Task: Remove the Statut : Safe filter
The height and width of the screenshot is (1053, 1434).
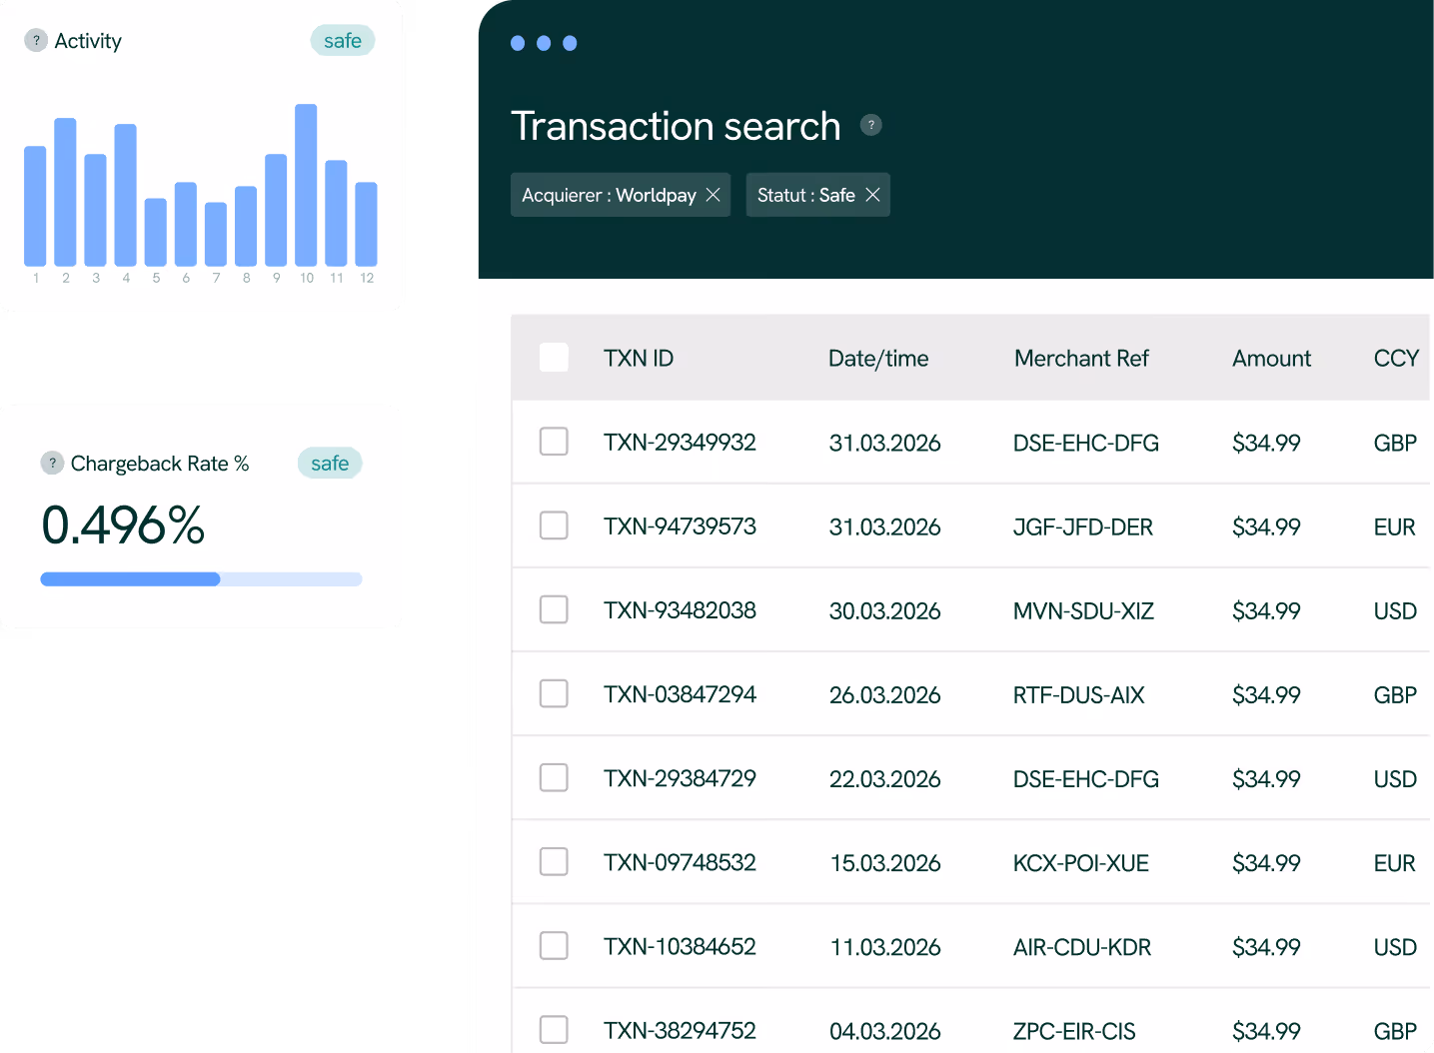Action: pyautogui.click(x=872, y=195)
